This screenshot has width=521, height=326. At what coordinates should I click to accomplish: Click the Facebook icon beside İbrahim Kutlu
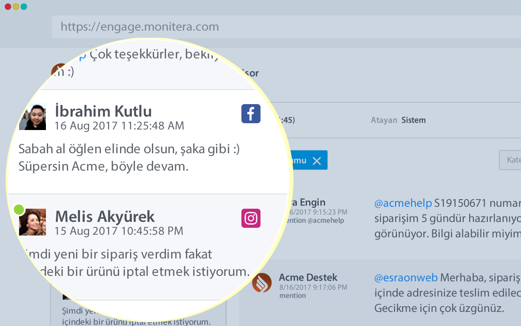click(x=250, y=114)
